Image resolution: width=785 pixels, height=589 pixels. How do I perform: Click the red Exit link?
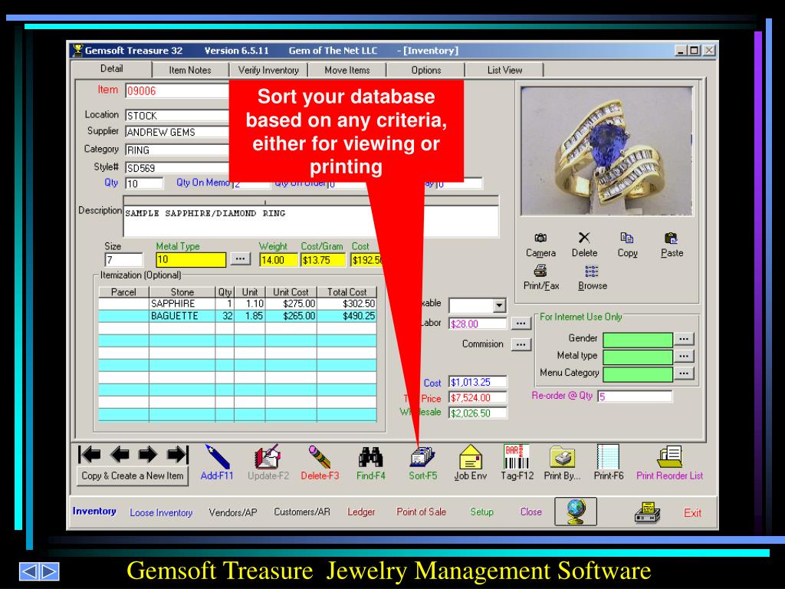(692, 513)
